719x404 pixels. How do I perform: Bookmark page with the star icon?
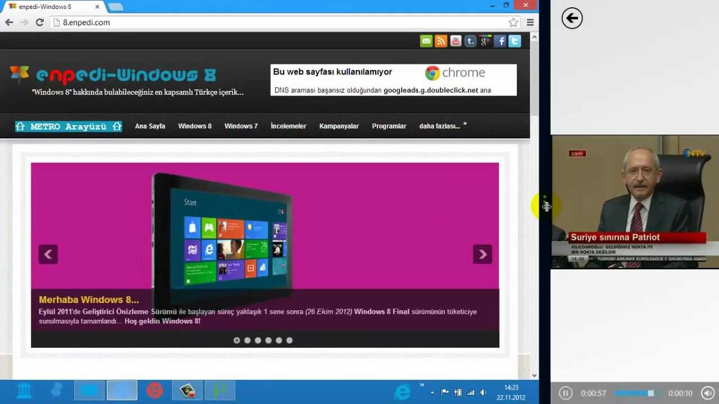point(513,22)
